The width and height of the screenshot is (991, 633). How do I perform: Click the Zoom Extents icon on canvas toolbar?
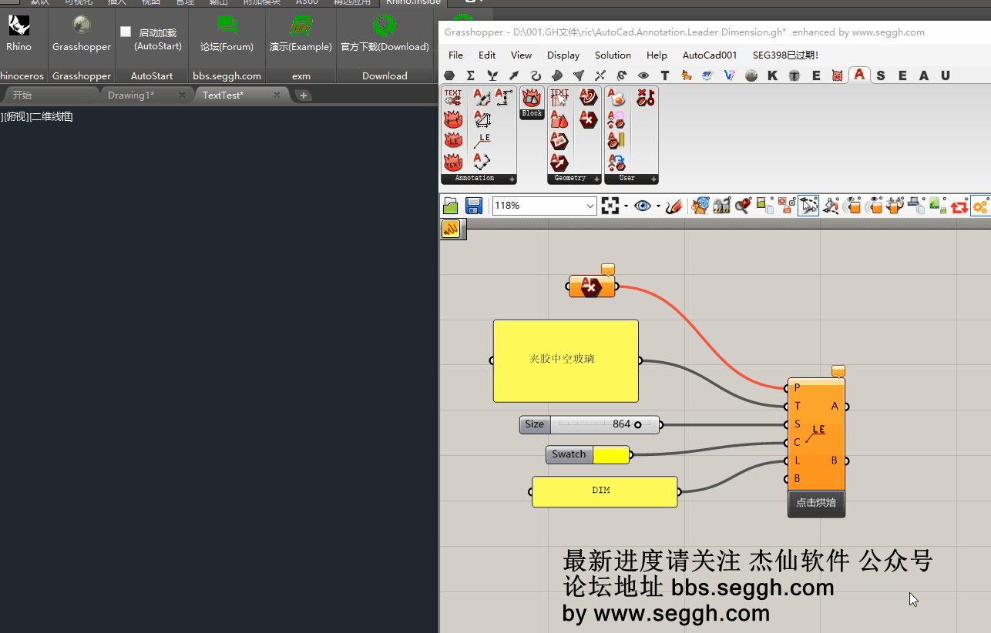coord(610,206)
